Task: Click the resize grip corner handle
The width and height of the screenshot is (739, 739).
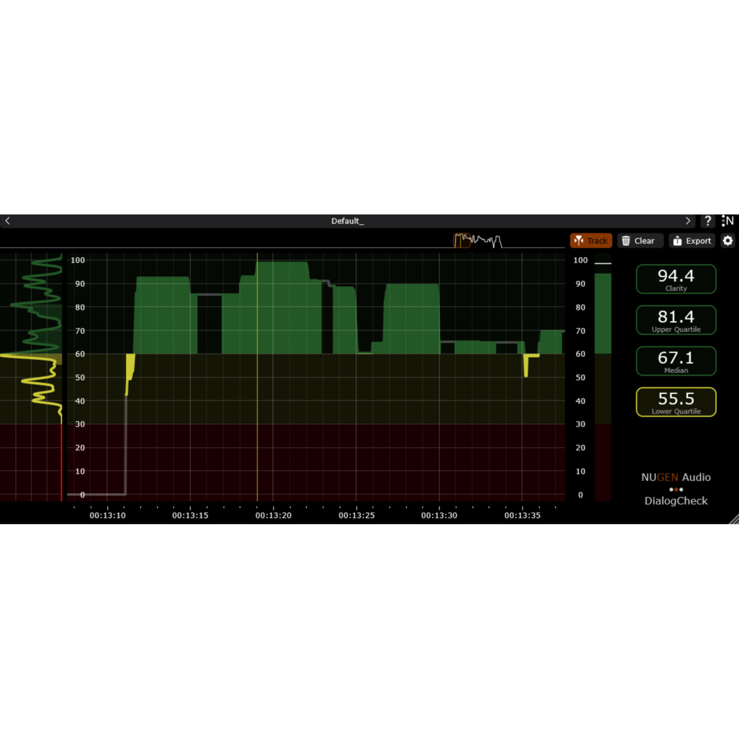Action: [733, 519]
